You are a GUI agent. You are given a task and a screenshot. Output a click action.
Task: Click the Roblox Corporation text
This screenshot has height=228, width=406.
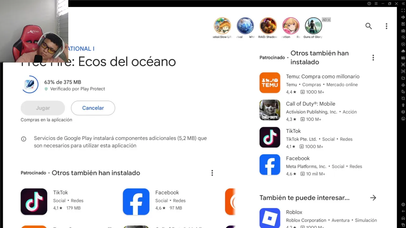point(306,220)
